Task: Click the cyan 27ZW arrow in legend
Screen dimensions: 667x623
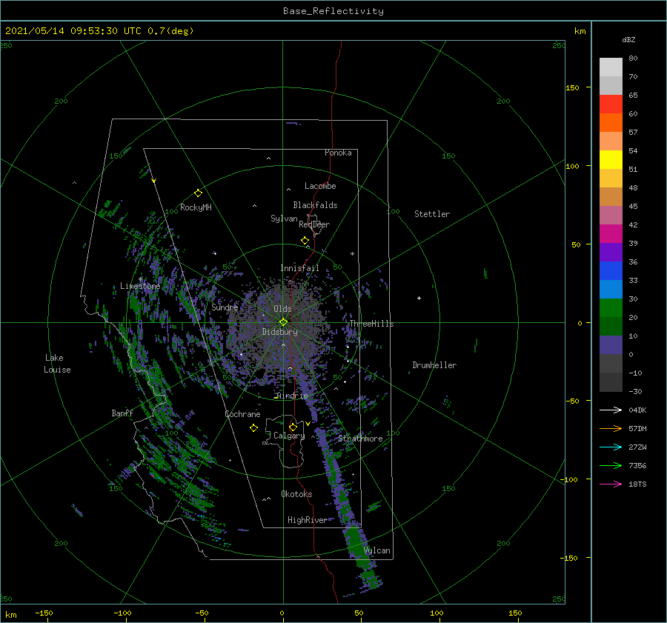Action: click(x=611, y=447)
